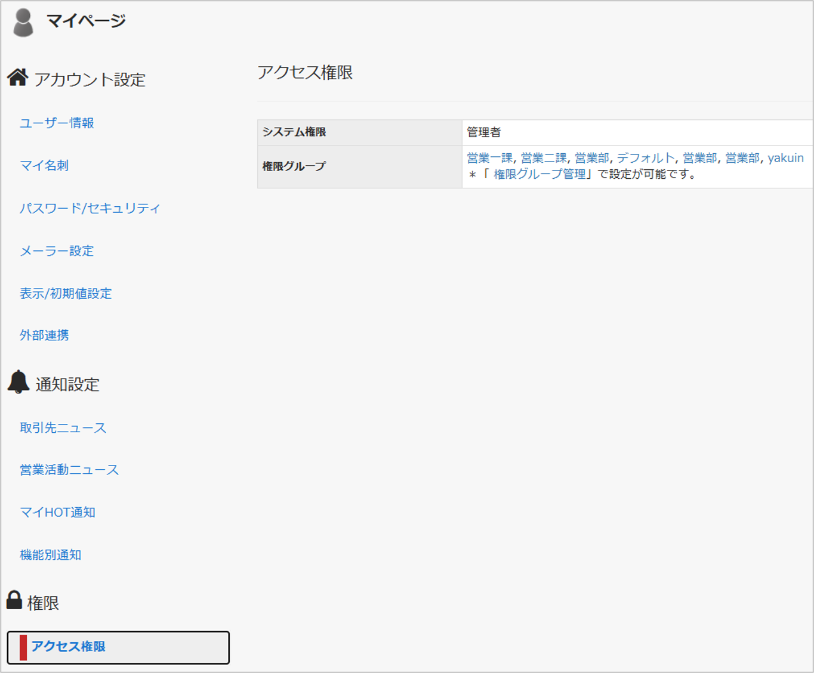Open 表示/初期値設定 page
814x673 pixels.
point(66,293)
